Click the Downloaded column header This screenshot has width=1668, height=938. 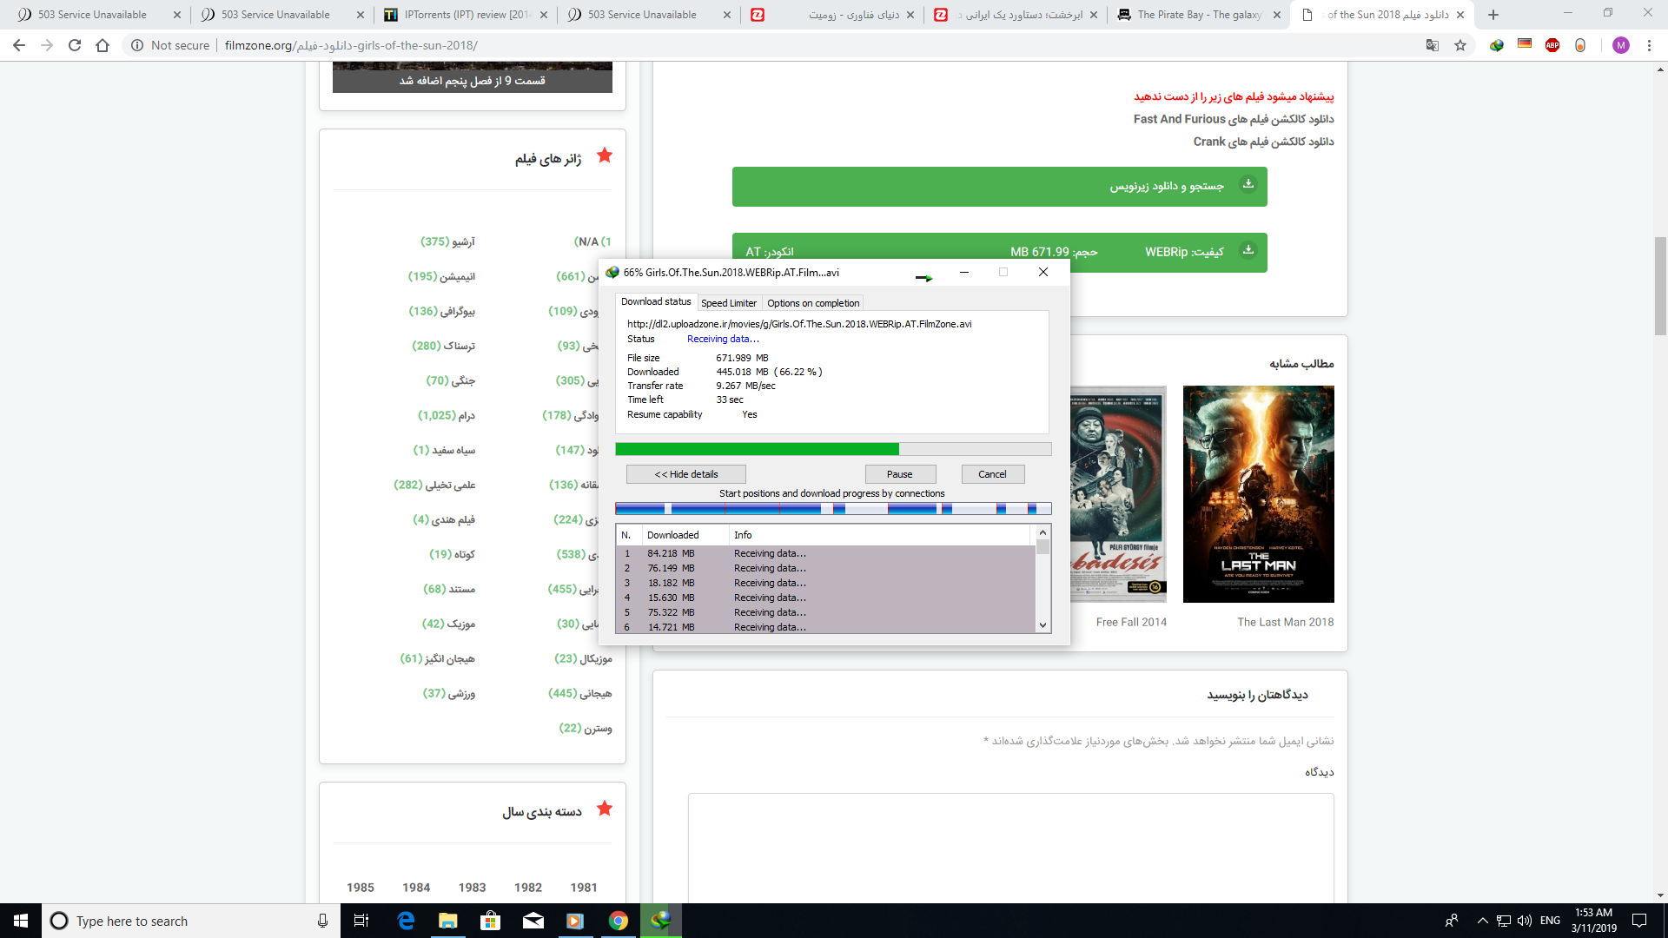[x=685, y=535]
